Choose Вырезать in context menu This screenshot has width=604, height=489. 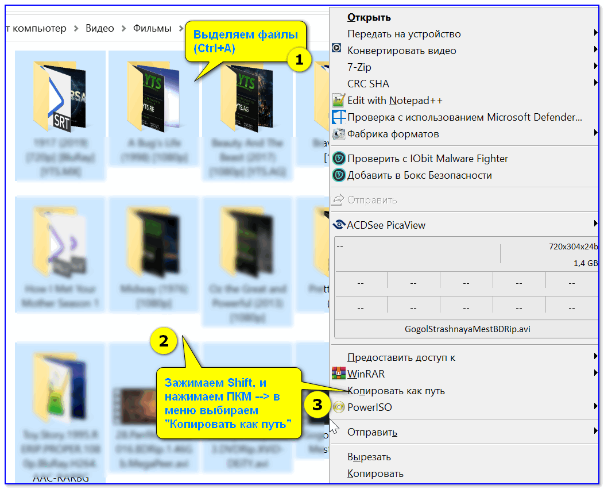point(369,457)
